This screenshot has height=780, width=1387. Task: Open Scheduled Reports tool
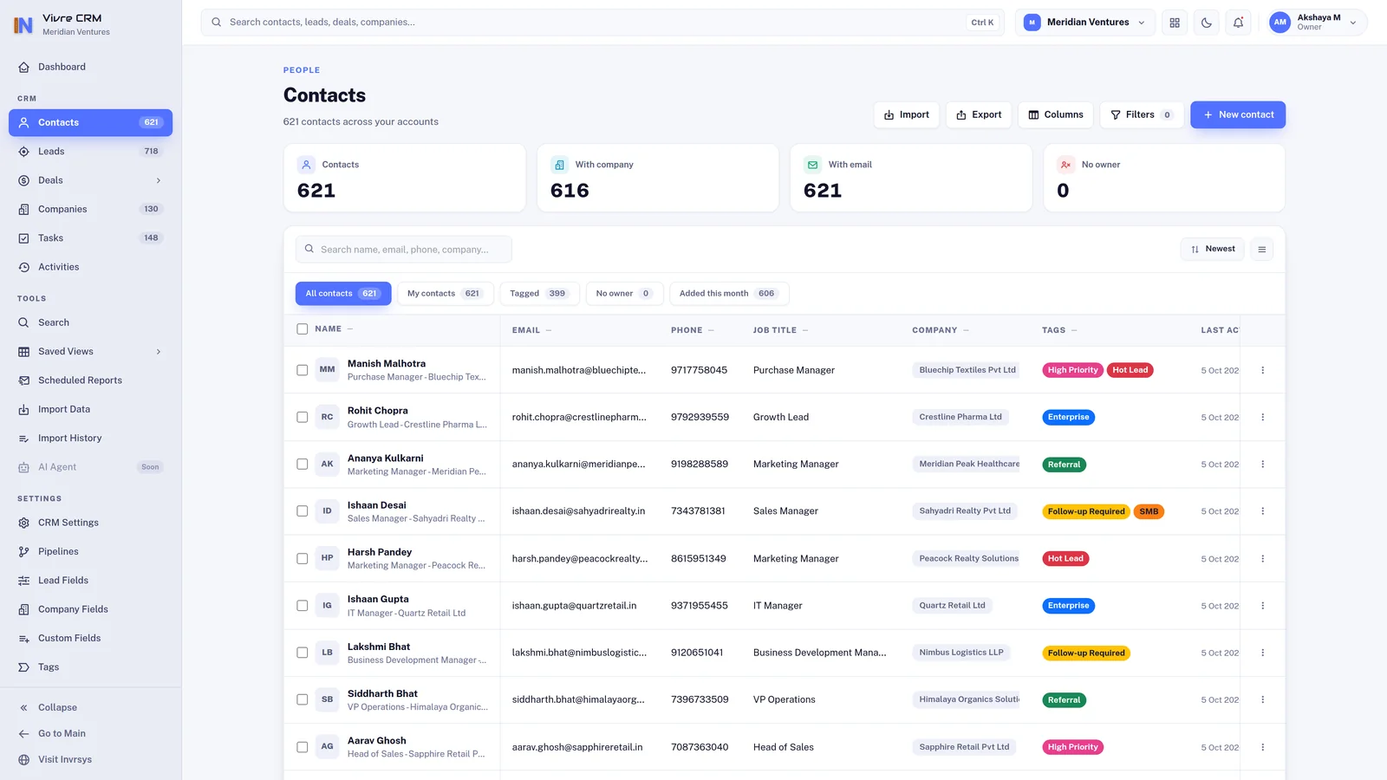coord(90,380)
